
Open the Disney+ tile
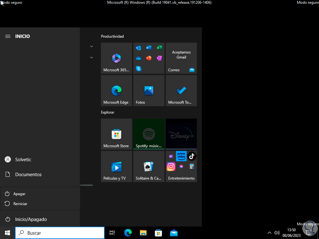[181, 134]
